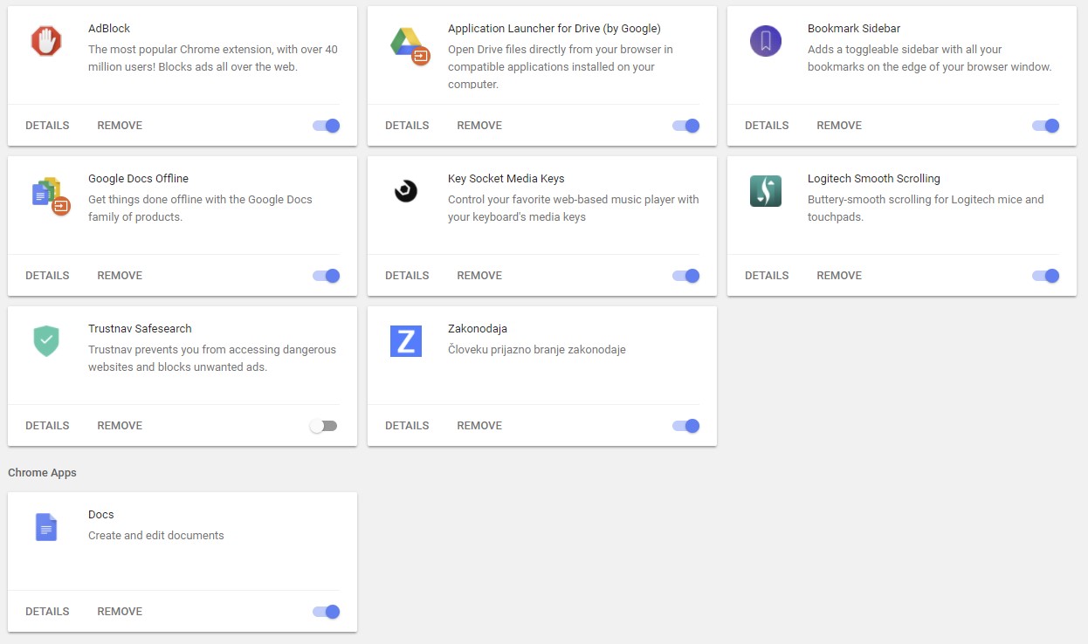Viewport: 1088px width, 644px height.
Task: Remove Google Docs Offline extension
Action: (x=120, y=276)
